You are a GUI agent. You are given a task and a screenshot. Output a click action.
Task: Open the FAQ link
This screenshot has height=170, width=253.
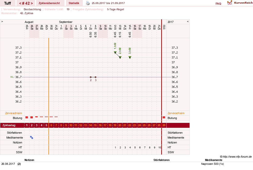pyautogui.click(x=218, y=4)
